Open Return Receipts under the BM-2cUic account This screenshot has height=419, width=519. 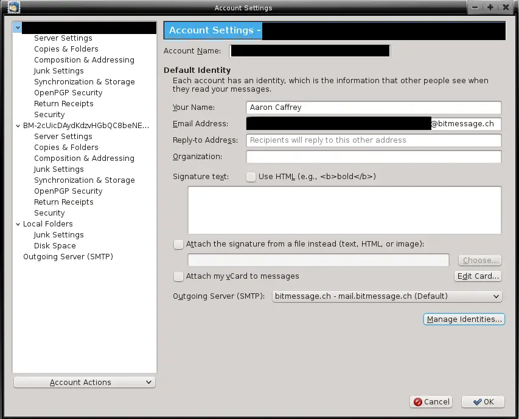tap(63, 202)
